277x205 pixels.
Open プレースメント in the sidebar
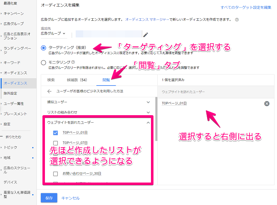tap(15, 114)
